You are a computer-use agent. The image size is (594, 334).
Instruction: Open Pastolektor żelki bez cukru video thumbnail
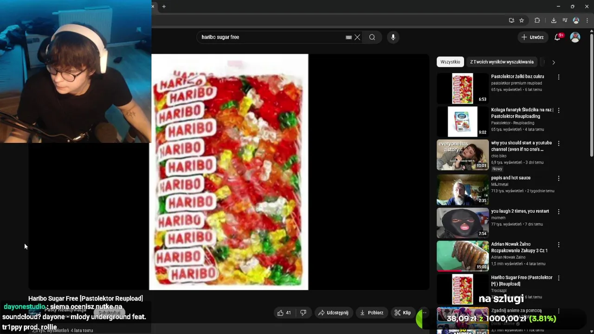point(463,88)
